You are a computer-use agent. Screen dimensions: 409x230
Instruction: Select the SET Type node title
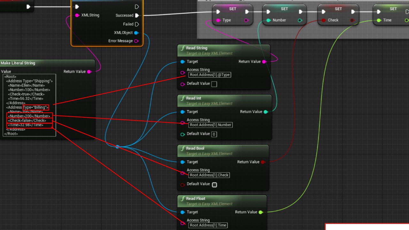(x=233, y=9)
